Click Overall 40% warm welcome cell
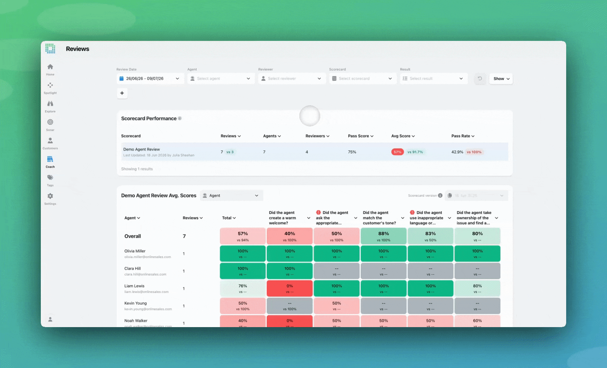This screenshot has width=607, height=368. tap(290, 236)
